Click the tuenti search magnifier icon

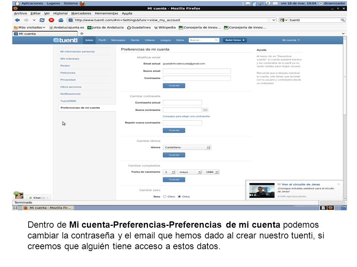[216, 40]
